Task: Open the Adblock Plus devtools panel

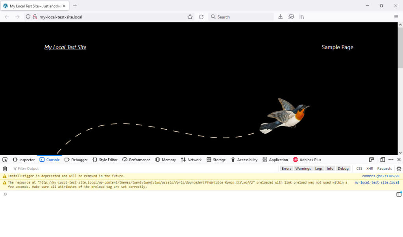Action: click(307, 160)
